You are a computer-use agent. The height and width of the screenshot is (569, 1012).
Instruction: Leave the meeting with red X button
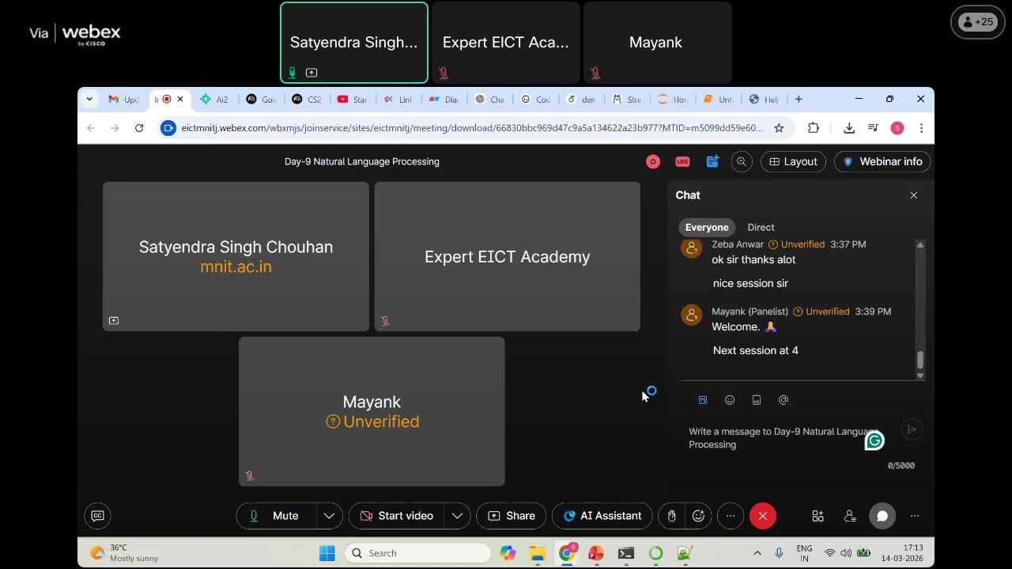click(x=763, y=516)
